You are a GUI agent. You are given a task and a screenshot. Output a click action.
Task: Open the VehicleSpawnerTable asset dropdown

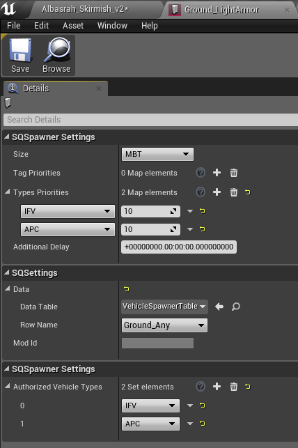coord(165,307)
